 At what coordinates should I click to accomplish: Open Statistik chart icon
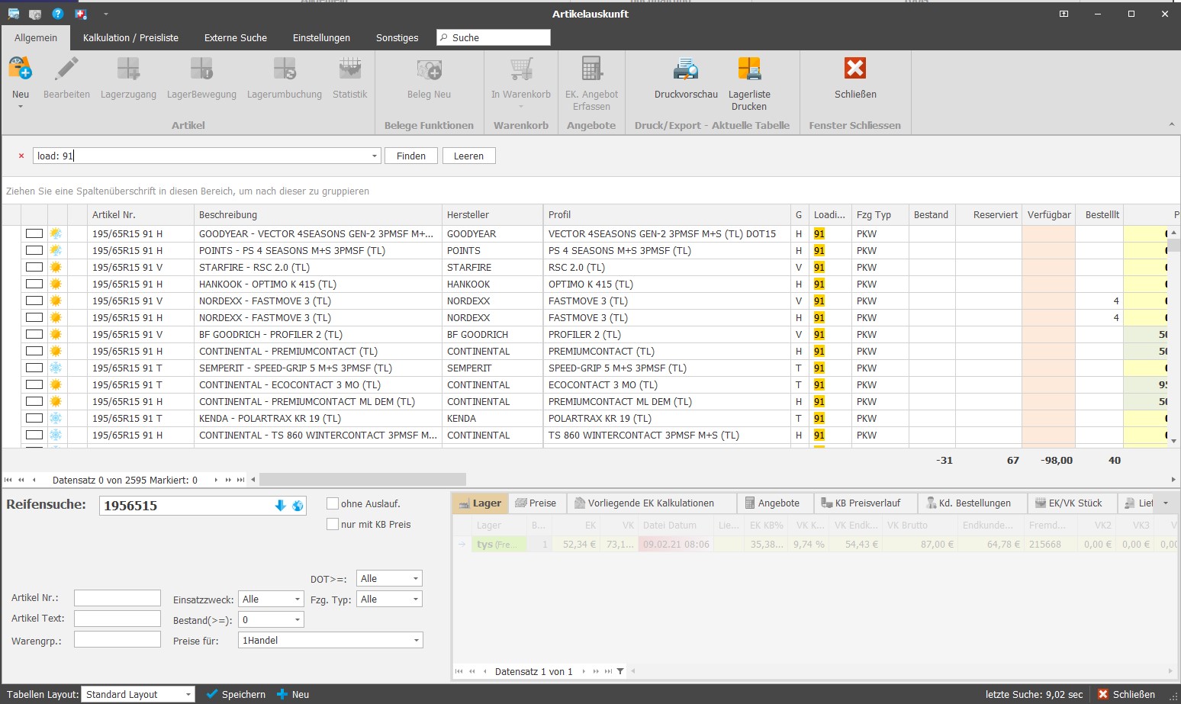(350, 69)
